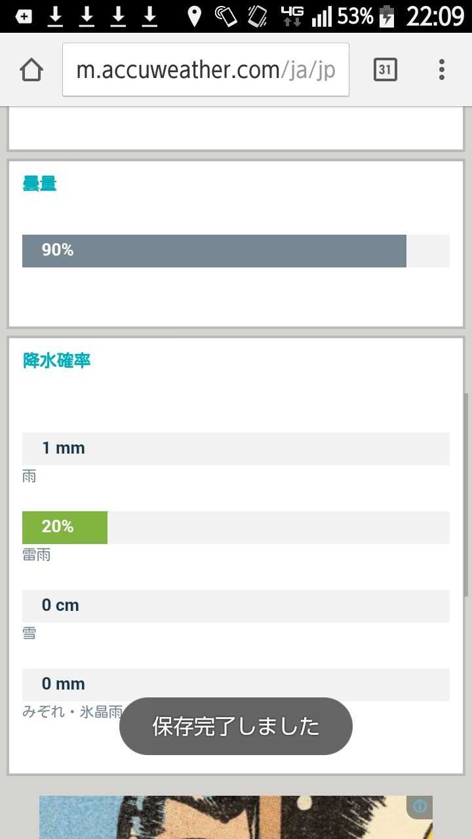Open the tab switcher showing 31 tabs
This screenshot has height=839, width=472.
point(385,69)
